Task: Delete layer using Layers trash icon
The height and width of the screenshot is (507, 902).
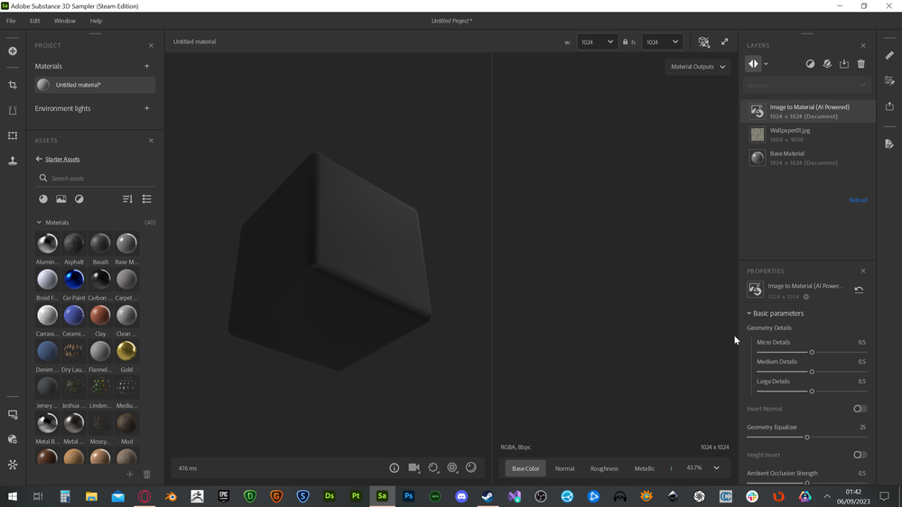Action: pyautogui.click(x=860, y=64)
